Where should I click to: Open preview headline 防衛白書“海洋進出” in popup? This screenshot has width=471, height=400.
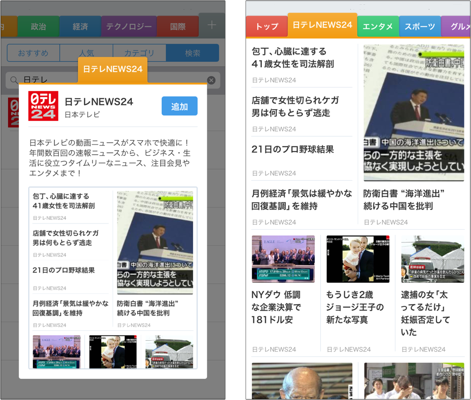147,308
